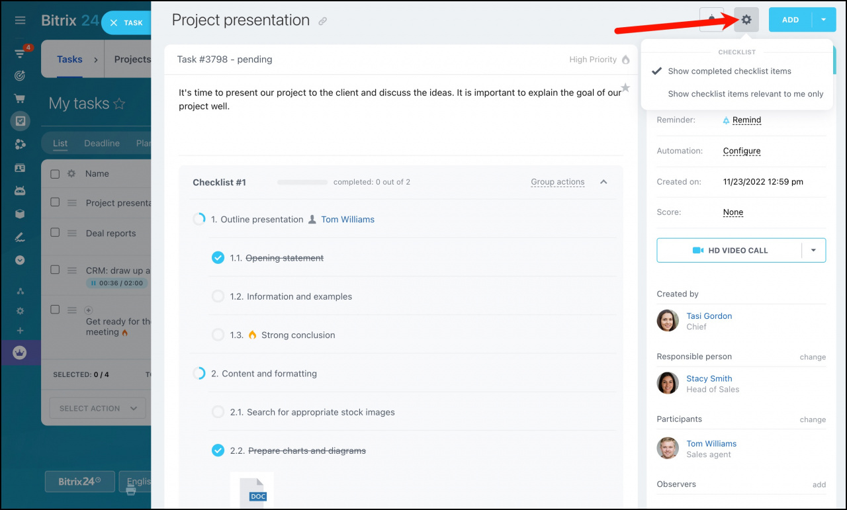The width and height of the screenshot is (847, 510).
Task: Open the signature pen sidebar icon
Action: coord(20,237)
